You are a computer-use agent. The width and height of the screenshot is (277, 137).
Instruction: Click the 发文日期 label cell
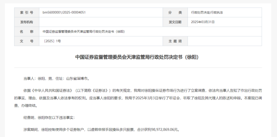pyautogui.click(x=175, y=22)
